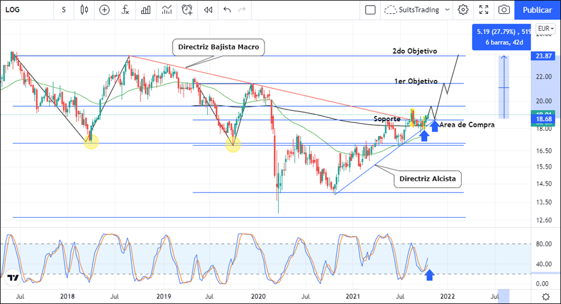Take a chart snapshot with the camera icon
The image size is (561, 304).
(x=504, y=10)
